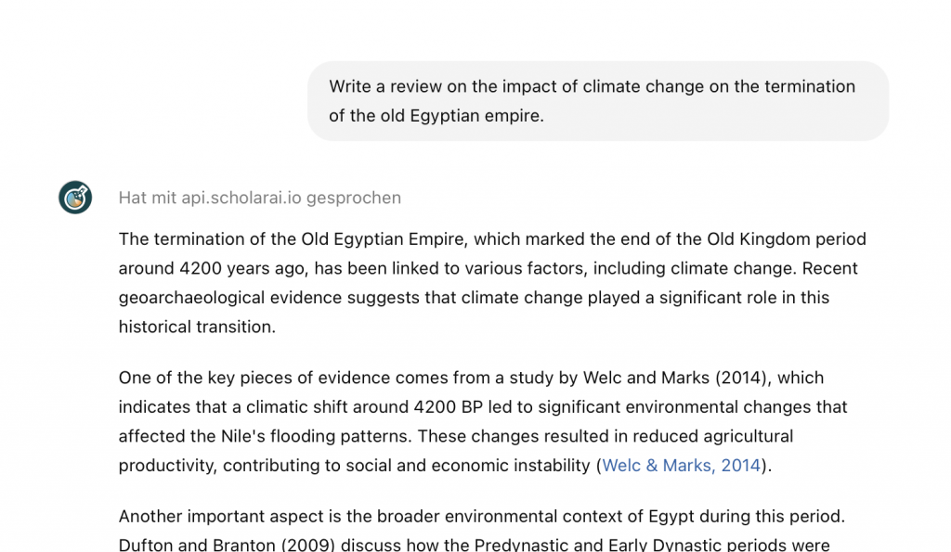Image resolution: width=951 pixels, height=552 pixels.
Task: Expand the "Hat mit api.scholarai.io gesprochen" details
Action: pos(259,198)
